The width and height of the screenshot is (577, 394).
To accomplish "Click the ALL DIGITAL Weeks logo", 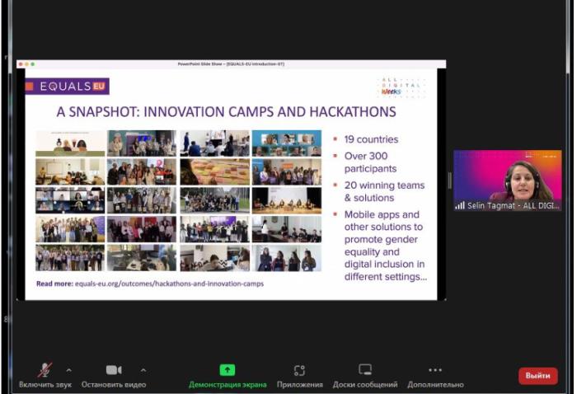I will [401, 87].
